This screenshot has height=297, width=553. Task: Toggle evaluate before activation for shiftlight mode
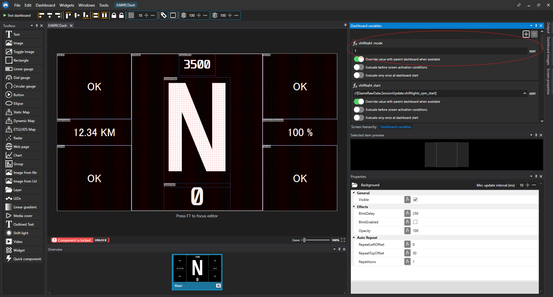tap(359, 67)
